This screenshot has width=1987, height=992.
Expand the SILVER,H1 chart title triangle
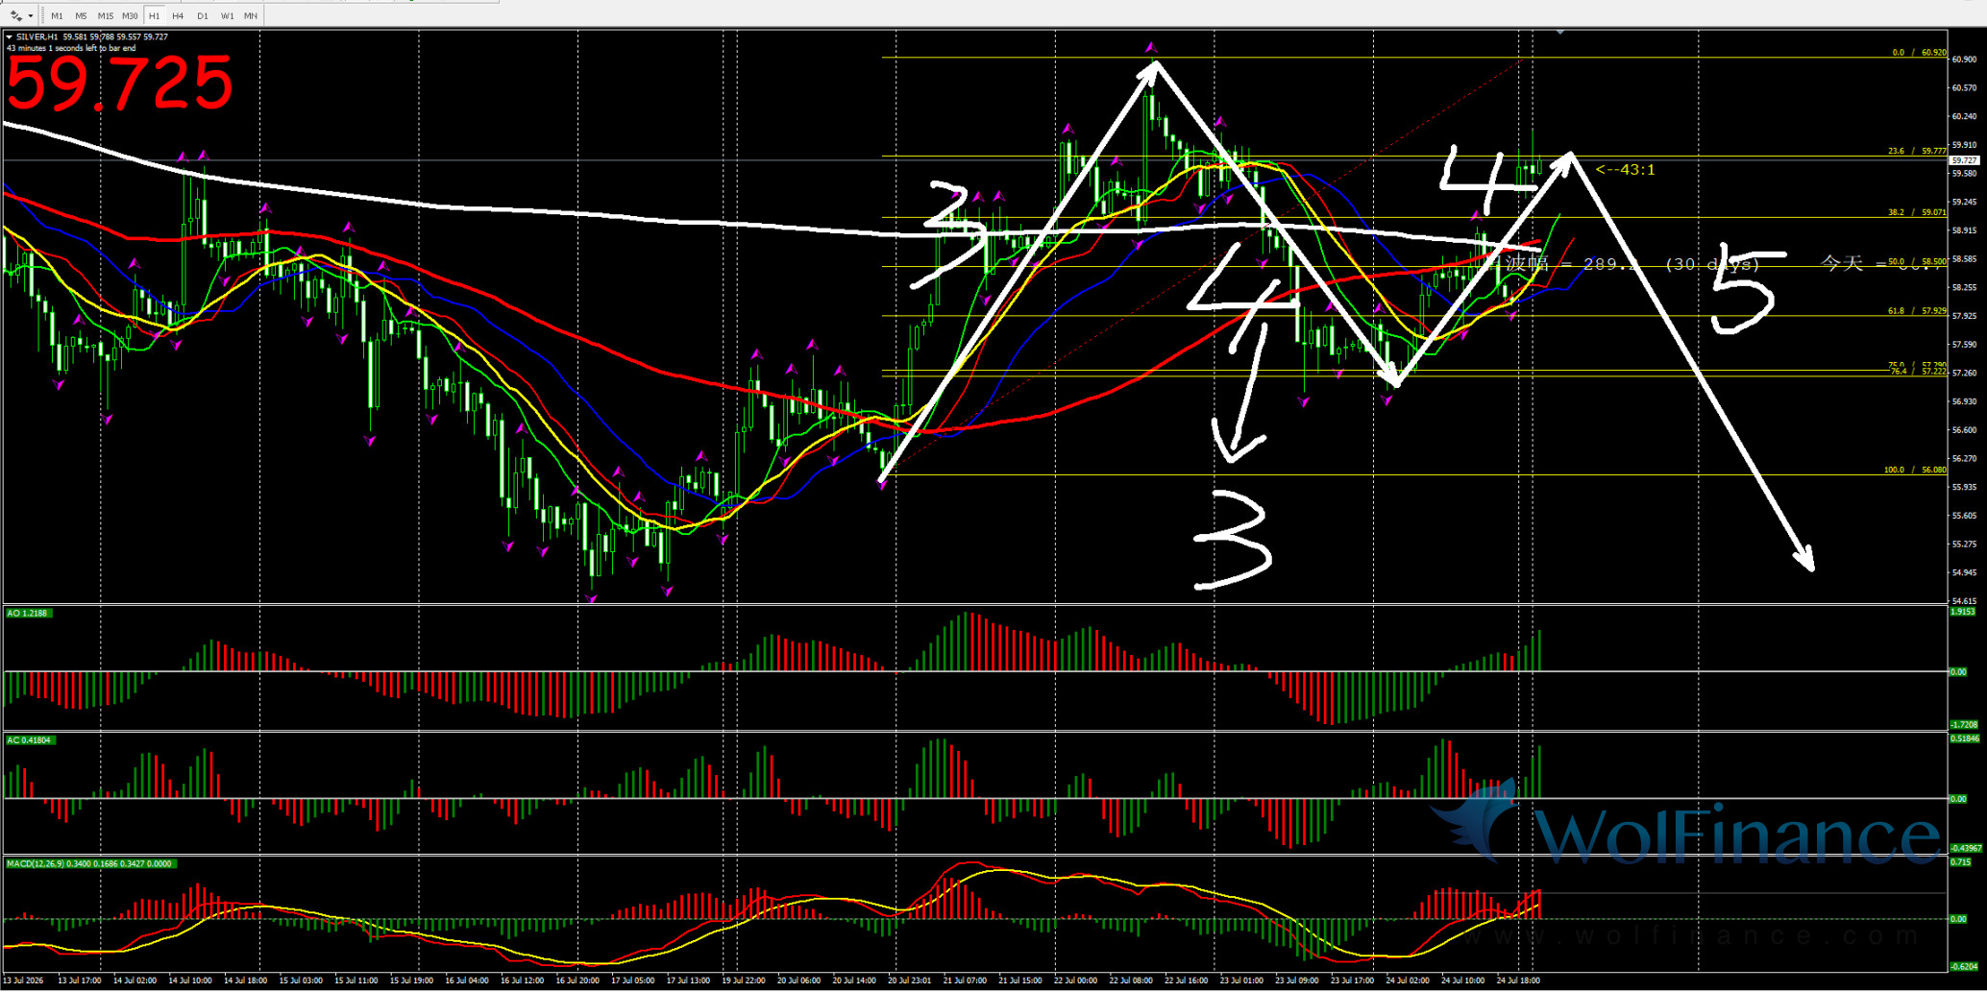pos(9,37)
